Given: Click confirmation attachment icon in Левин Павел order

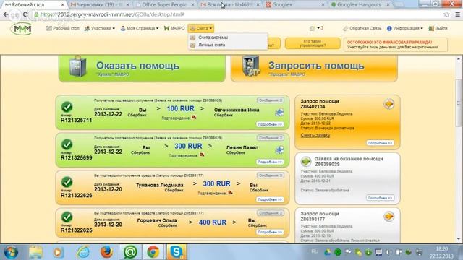Looking at the screenshot, I should pos(202,155).
